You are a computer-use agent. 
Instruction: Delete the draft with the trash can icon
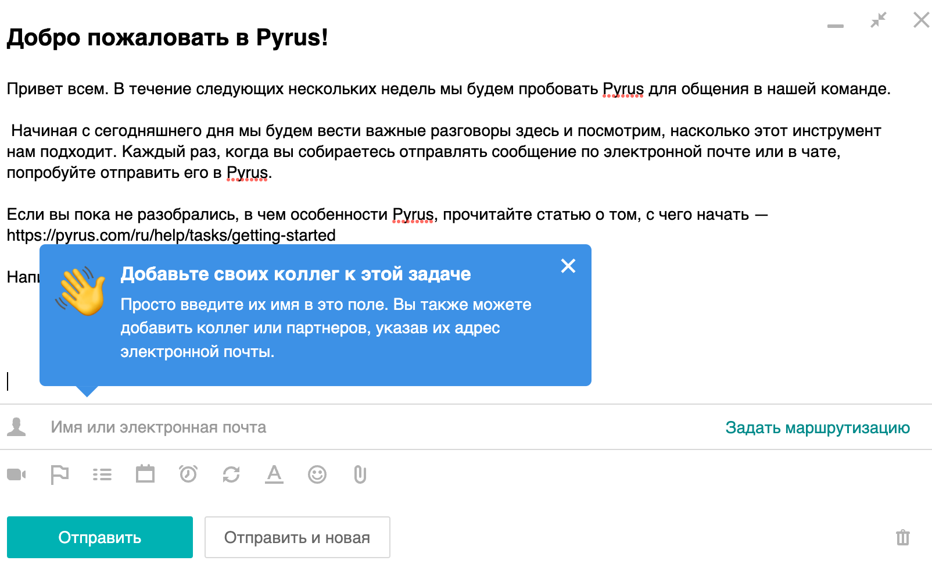point(903,537)
